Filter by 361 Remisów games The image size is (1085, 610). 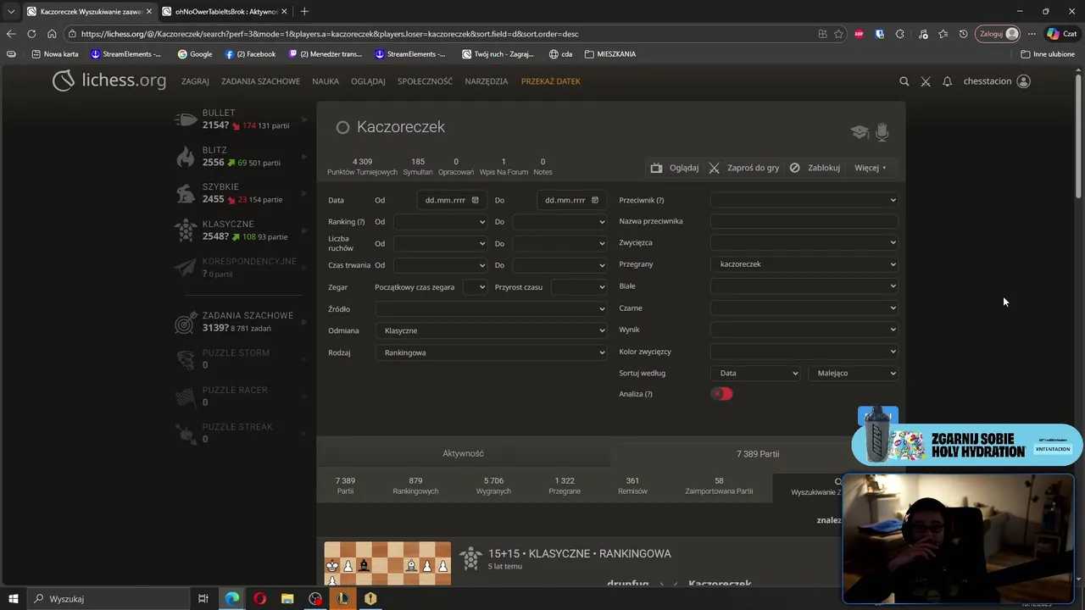pyautogui.click(x=632, y=485)
